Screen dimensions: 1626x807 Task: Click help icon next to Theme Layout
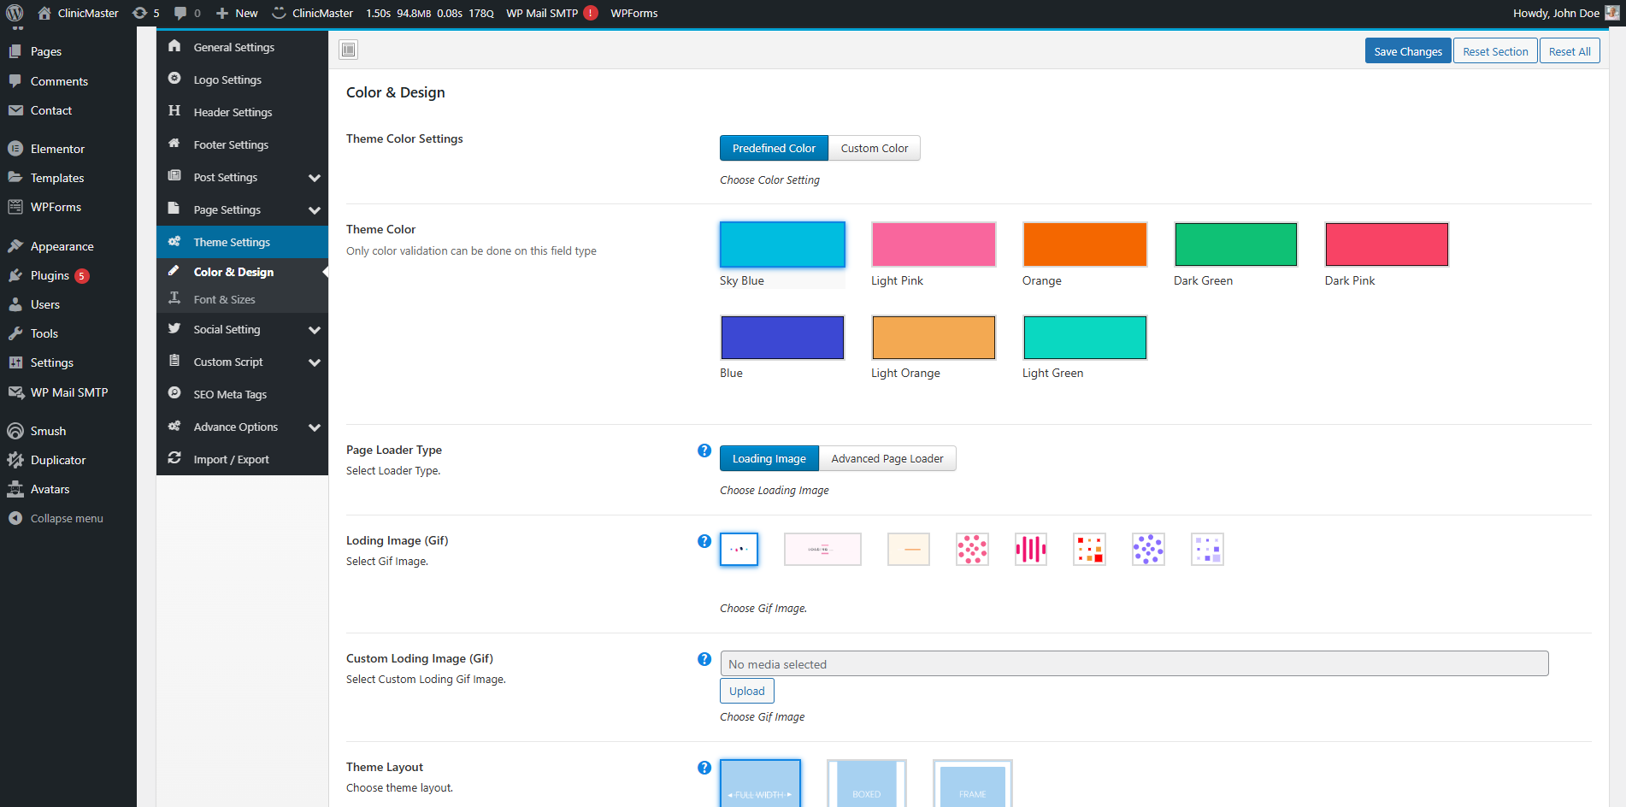pos(704,768)
